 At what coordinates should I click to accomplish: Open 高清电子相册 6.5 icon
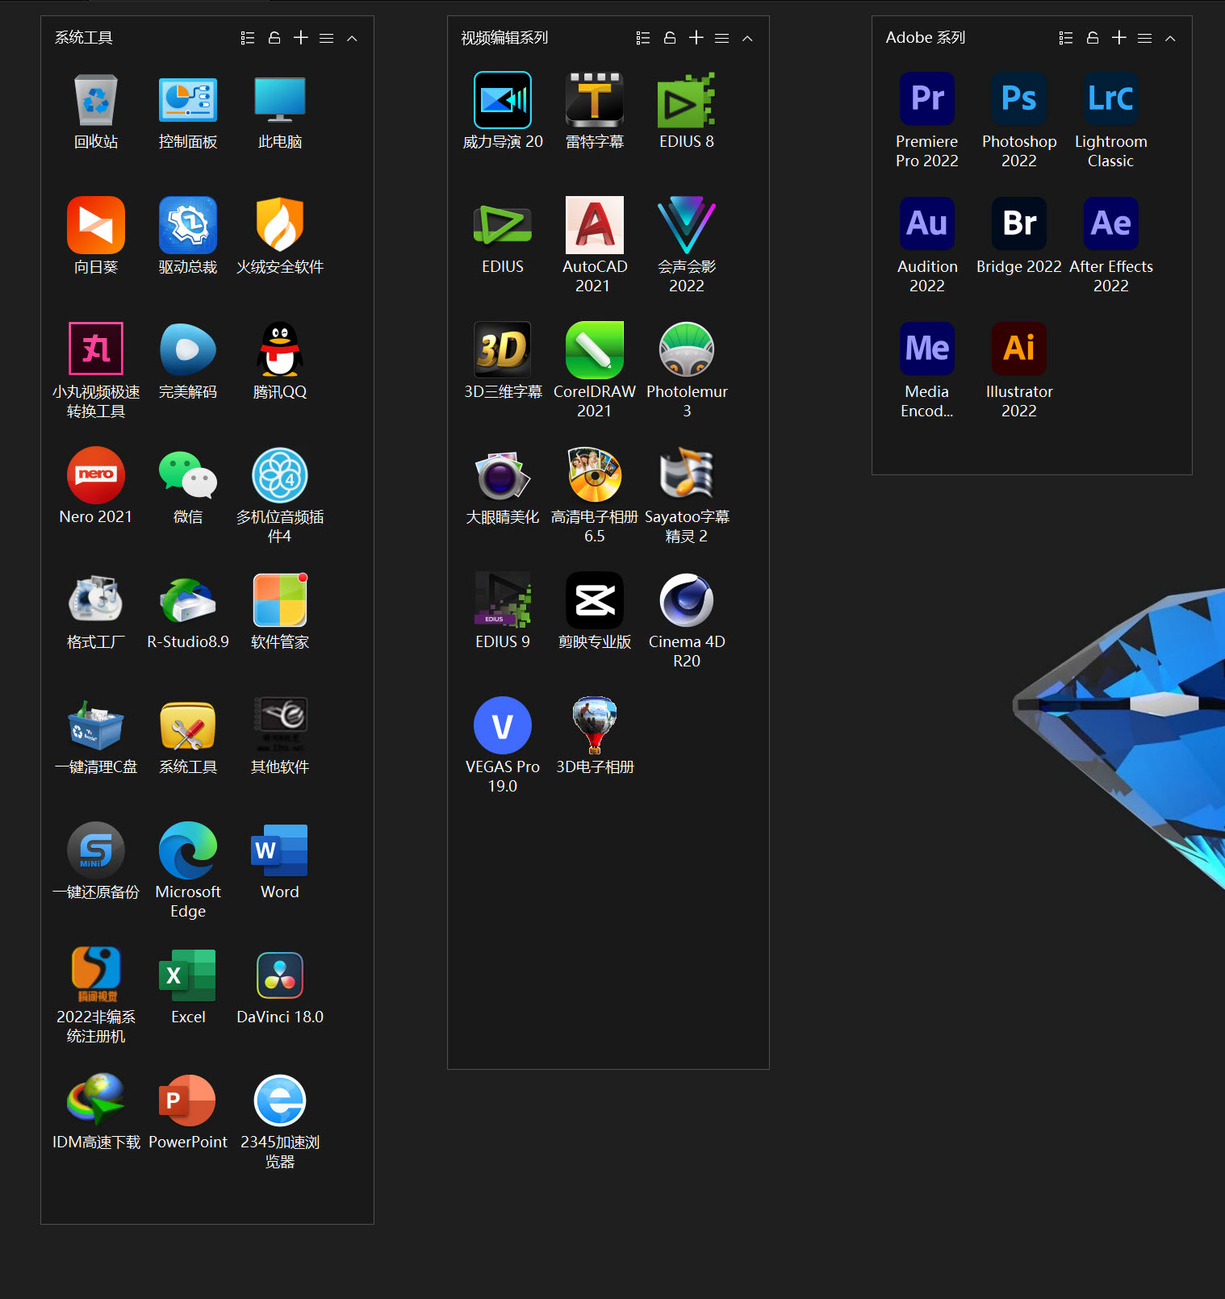(595, 475)
